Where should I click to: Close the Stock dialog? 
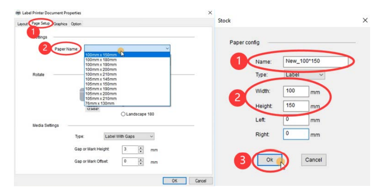(x=365, y=21)
